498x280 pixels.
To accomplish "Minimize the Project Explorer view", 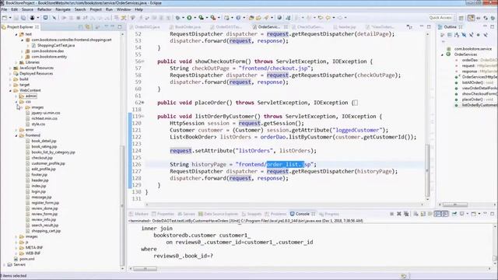I will click(x=112, y=26).
